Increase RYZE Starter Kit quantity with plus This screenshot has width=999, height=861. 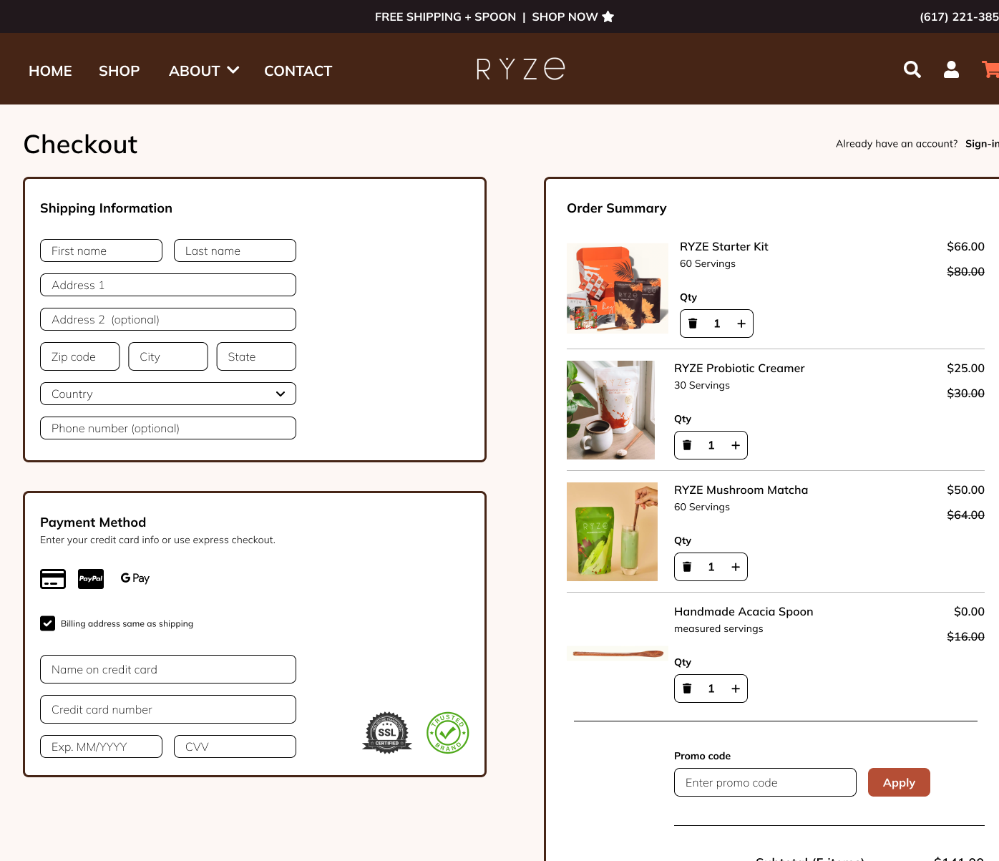pyautogui.click(x=741, y=324)
